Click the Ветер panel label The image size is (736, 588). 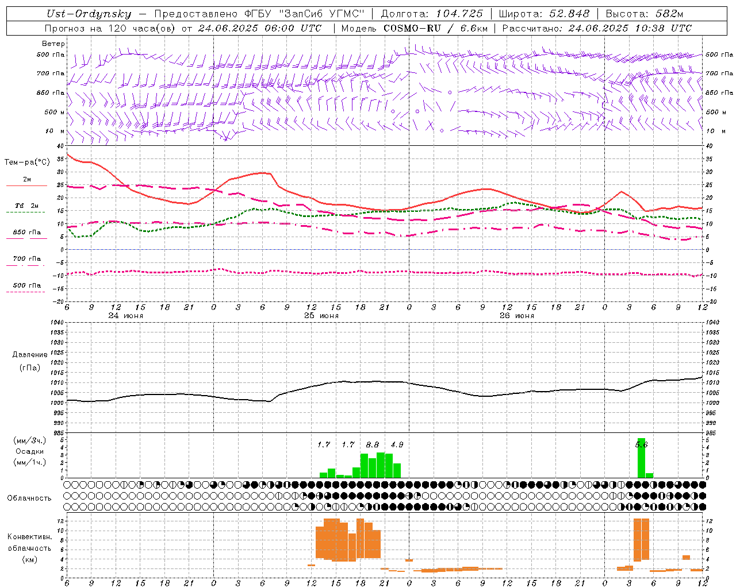[53, 44]
